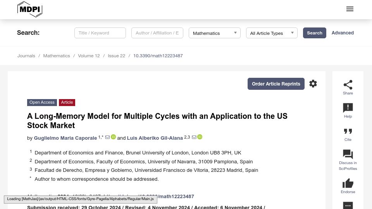Open author Luis Alberiko Gil-Alana profile

(x=155, y=138)
